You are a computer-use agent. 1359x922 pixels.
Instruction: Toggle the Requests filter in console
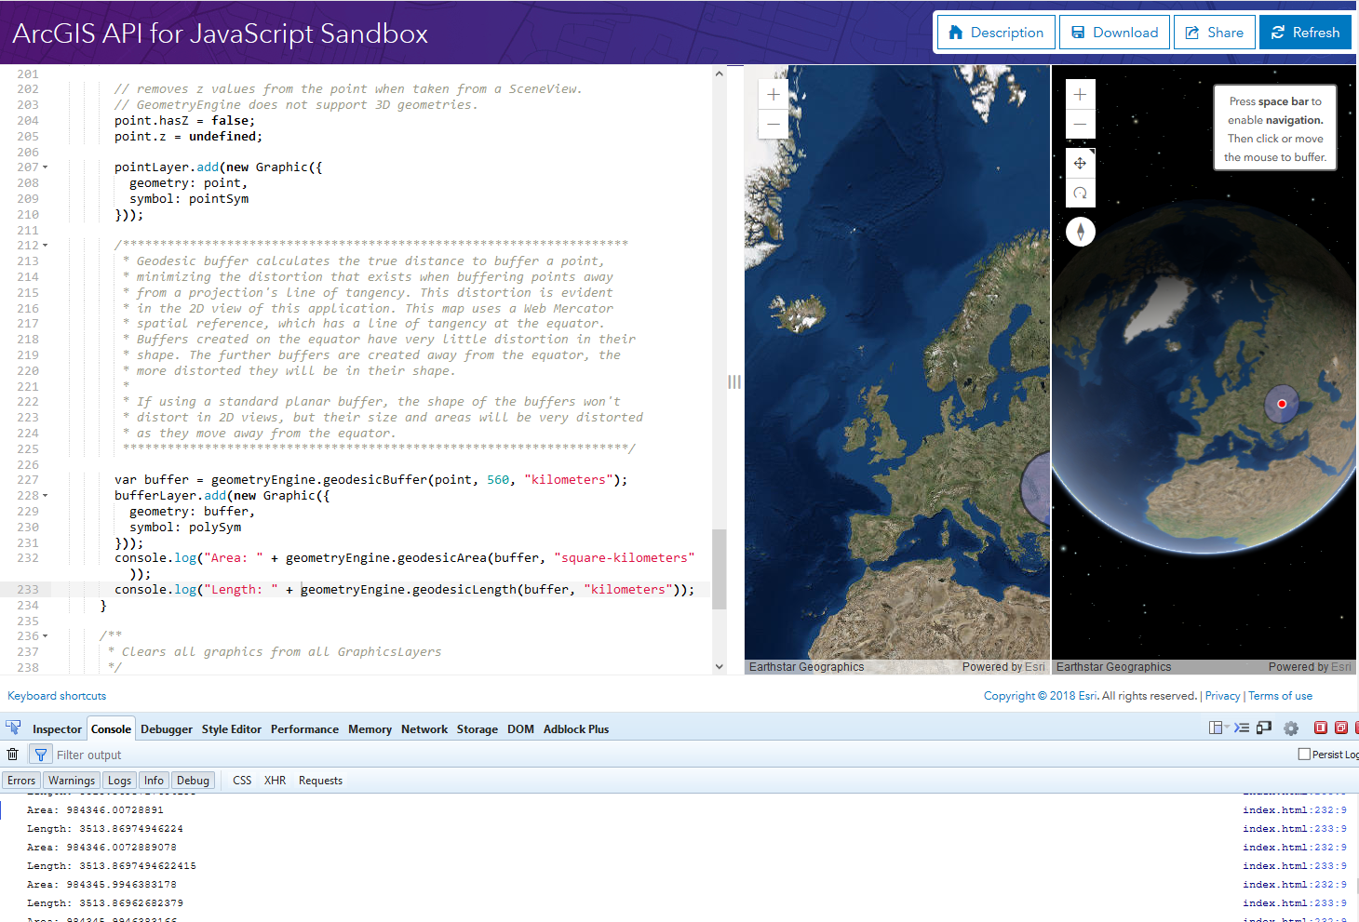(x=320, y=781)
